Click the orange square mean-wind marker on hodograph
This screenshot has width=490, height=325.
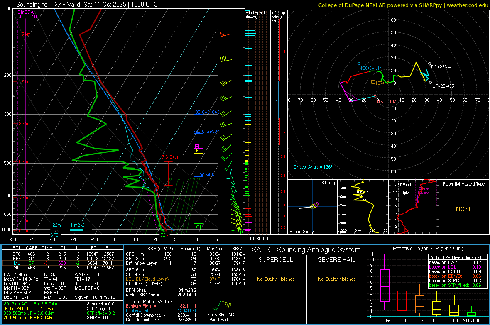click(x=373, y=82)
